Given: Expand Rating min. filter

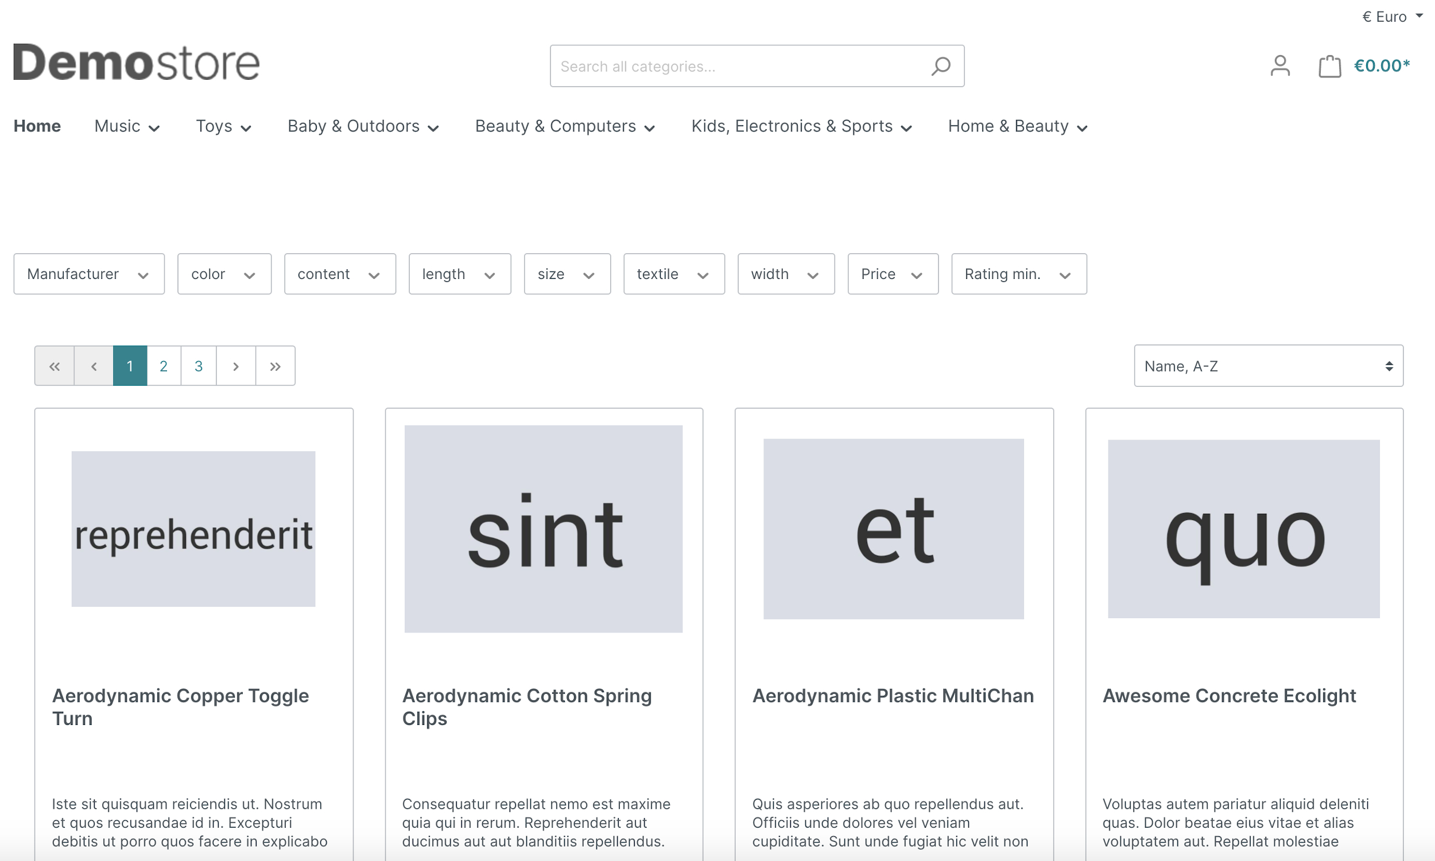Looking at the screenshot, I should pyautogui.click(x=1018, y=274).
